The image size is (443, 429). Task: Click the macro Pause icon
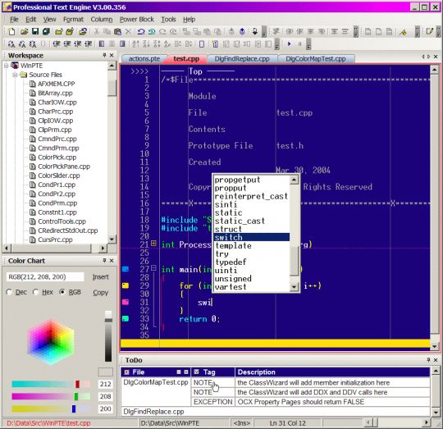tap(299, 43)
